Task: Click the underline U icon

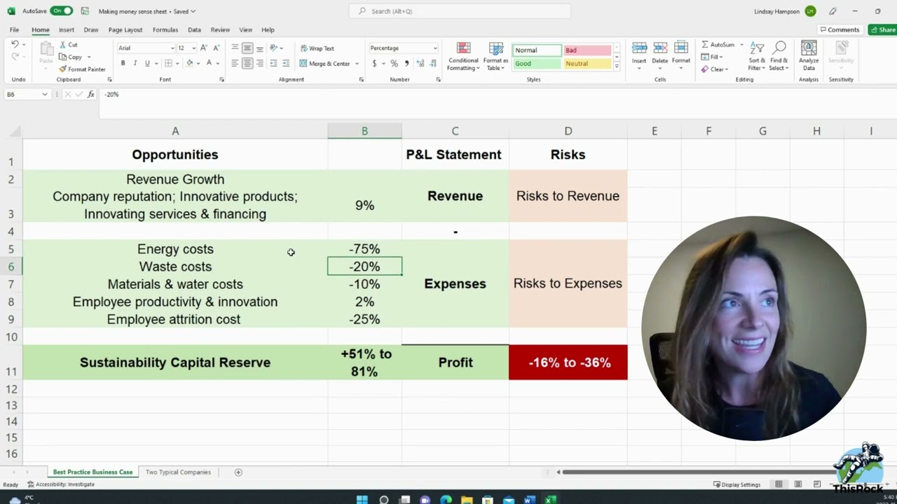Action: (147, 63)
